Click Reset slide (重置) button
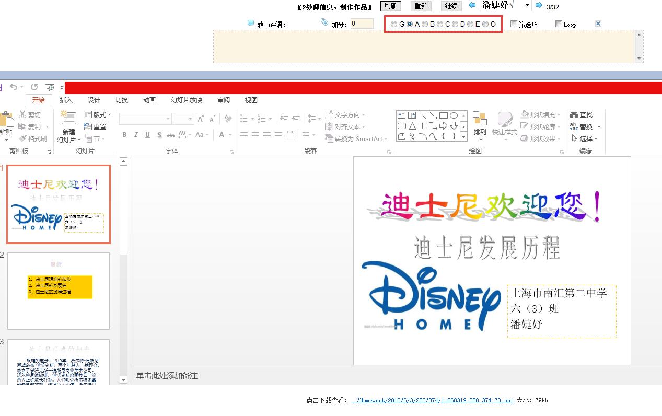The image size is (662, 416). click(x=95, y=126)
